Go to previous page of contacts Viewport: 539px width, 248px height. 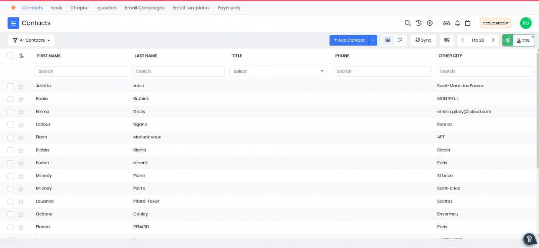click(x=462, y=40)
